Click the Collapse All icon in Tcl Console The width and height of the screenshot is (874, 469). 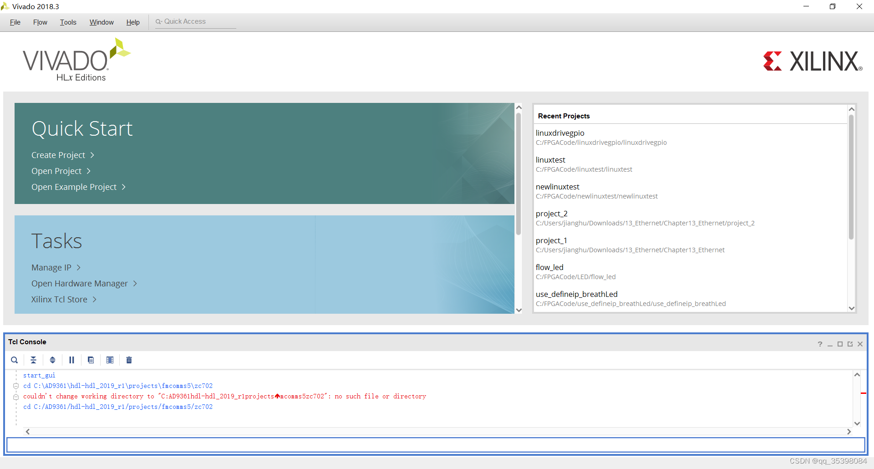[34, 360]
